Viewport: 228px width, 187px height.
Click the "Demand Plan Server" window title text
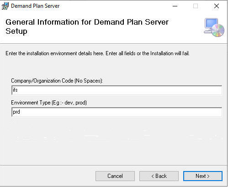coord(35,6)
